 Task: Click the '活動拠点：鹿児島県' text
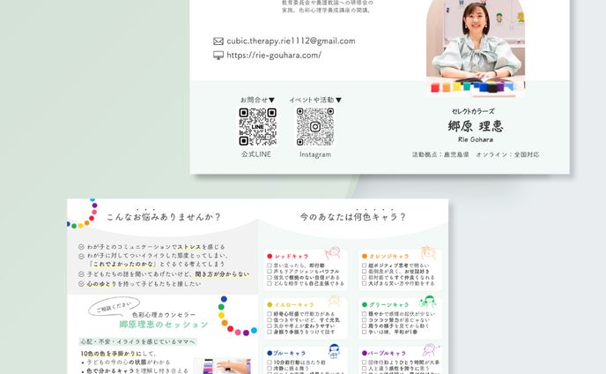coord(440,154)
